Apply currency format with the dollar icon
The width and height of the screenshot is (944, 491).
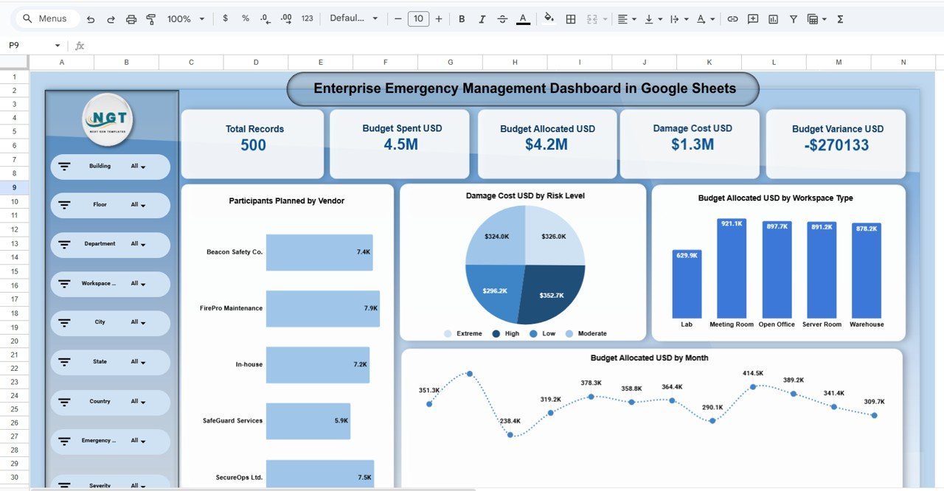click(226, 18)
